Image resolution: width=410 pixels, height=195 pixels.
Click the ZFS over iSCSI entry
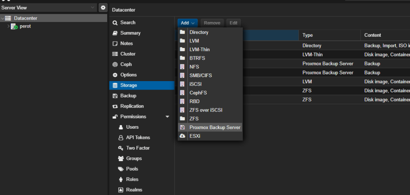pos(206,110)
